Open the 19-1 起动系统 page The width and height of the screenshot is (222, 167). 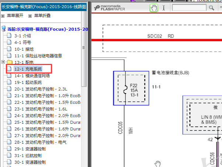(x=28, y=82)
